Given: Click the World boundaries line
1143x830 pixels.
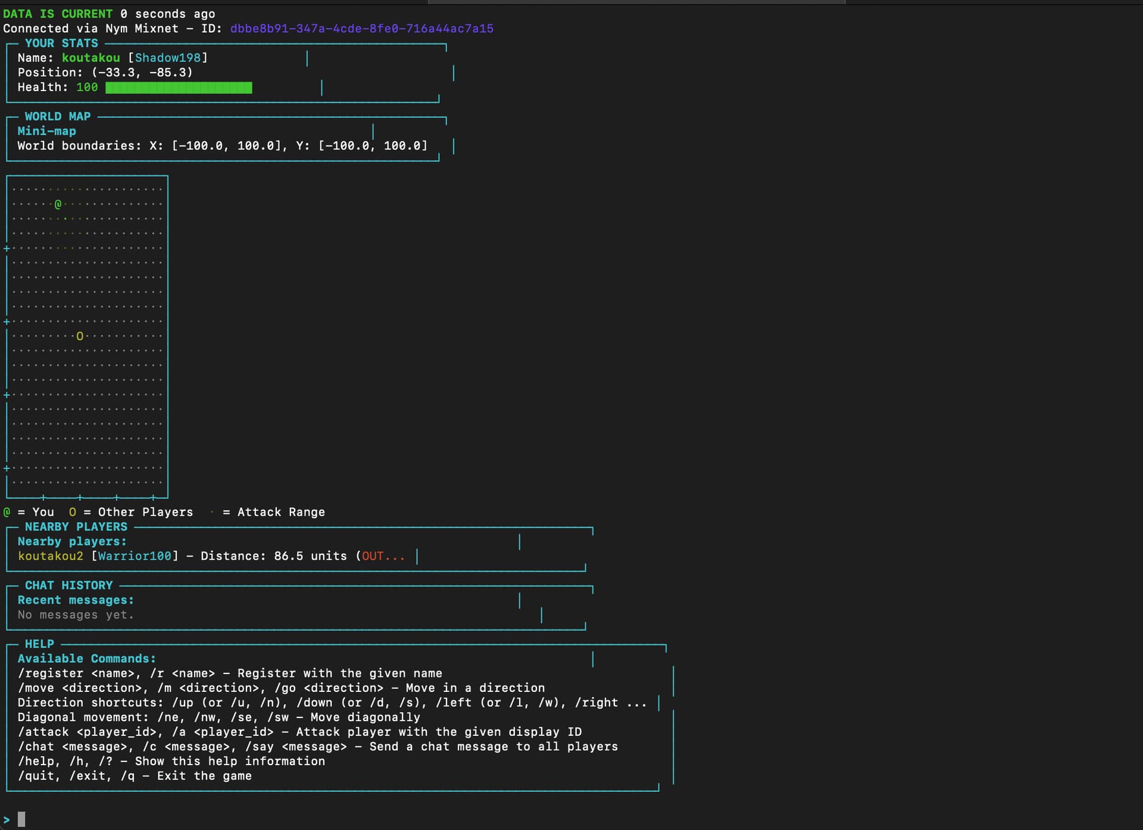Looking at the screenshot, I should (223, 146).
